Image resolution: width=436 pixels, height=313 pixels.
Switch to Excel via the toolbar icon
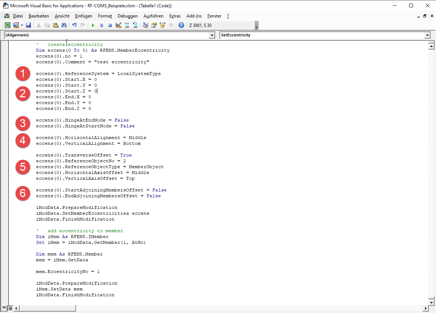(x=7, y=25)
